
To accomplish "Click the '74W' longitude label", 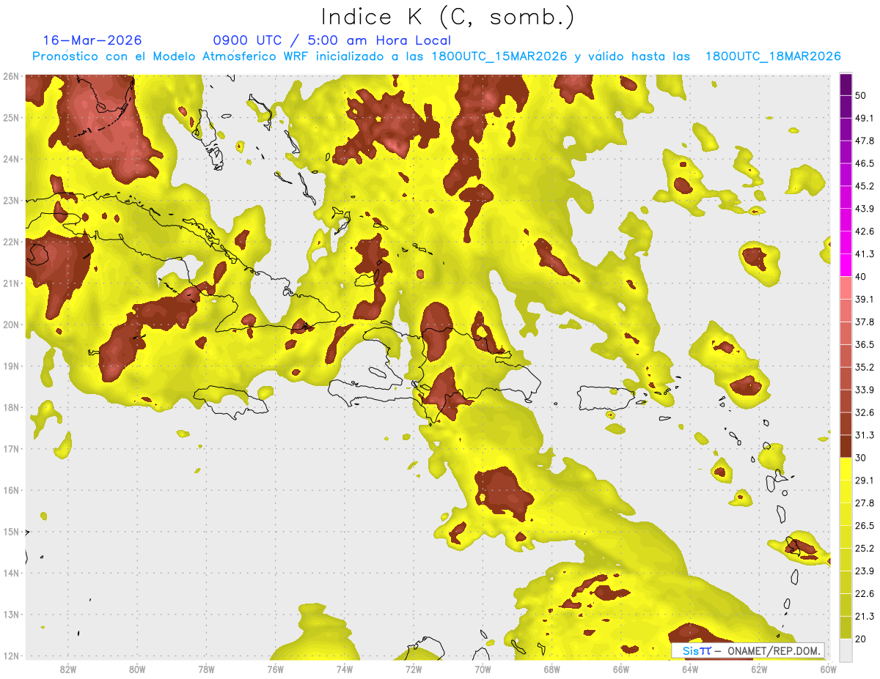I will 345,669.
